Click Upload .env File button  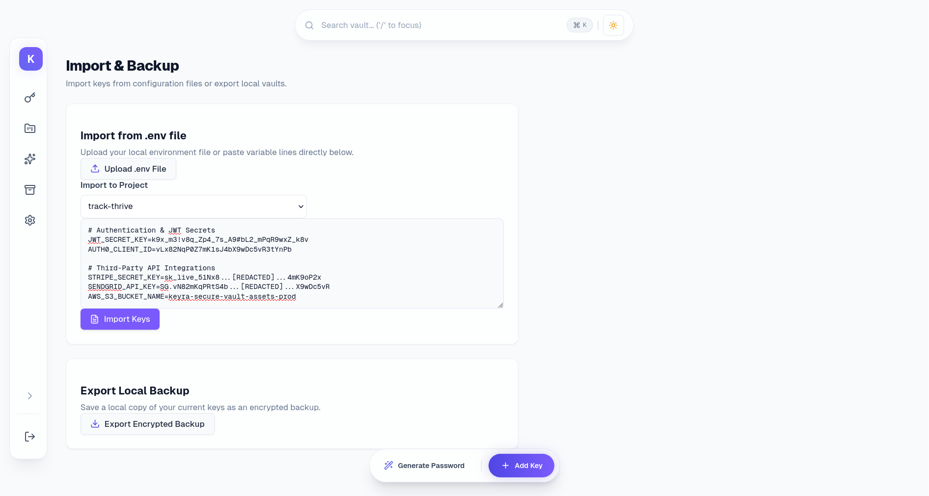[128, 169]
